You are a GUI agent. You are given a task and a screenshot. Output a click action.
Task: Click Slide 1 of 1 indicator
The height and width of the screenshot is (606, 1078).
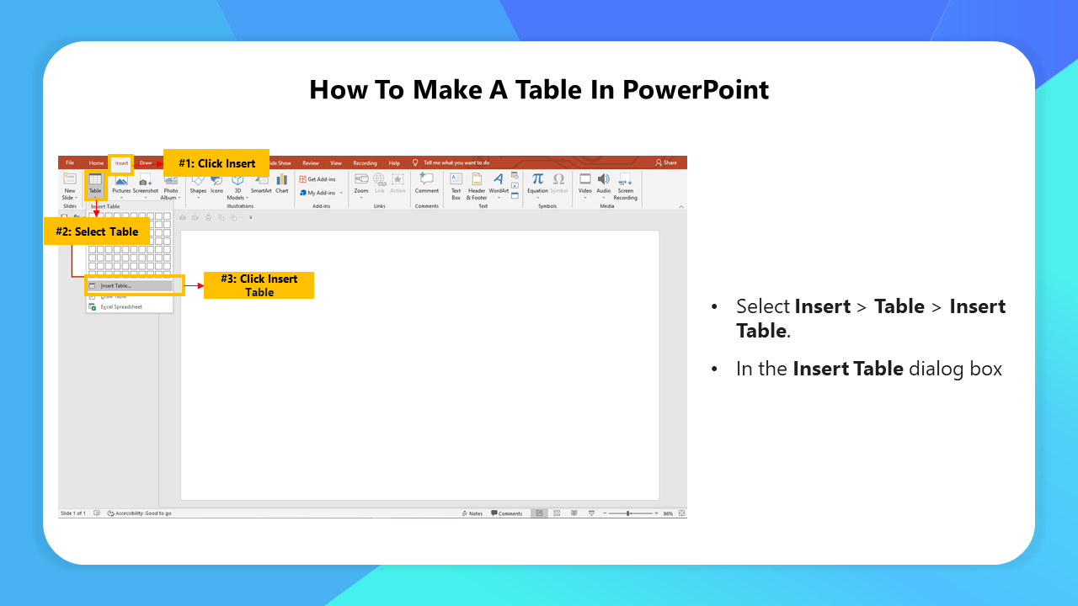tap(72, 513)
